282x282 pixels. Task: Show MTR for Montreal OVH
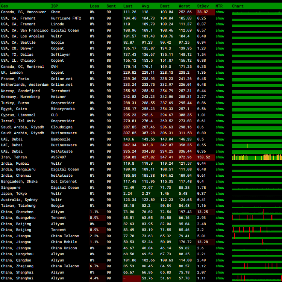click(220, 67)
